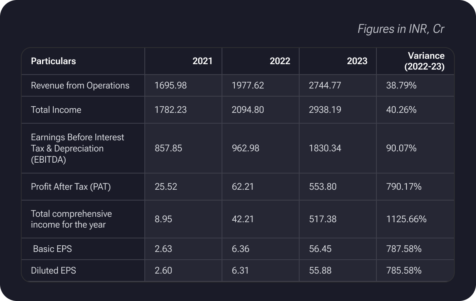Select the 2021 Basic EPS value 2.63

[163, 249]
